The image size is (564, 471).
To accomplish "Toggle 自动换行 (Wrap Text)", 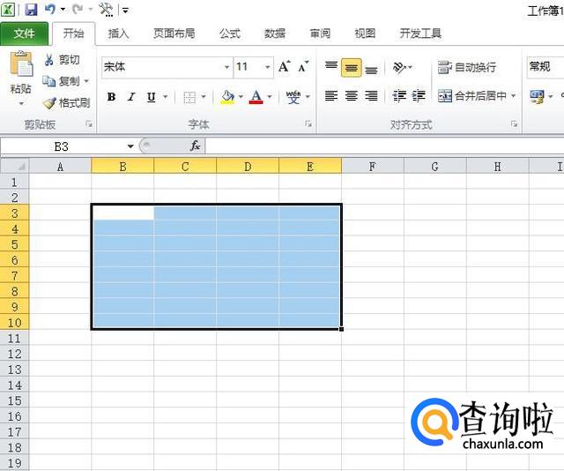I will [x=467, y=67].
